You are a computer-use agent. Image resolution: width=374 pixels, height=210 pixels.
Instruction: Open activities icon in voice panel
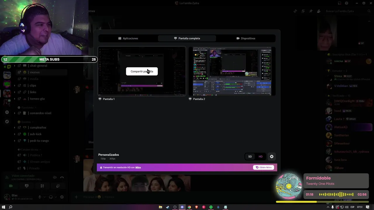coord(42,186)
